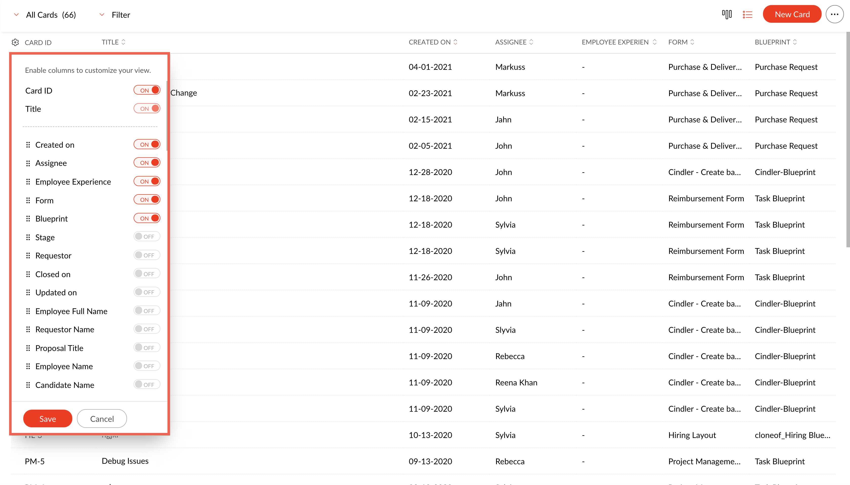The height and width of the screenshot is (485, 850).
Task: Switch to the list view icon
Action: 747,14
